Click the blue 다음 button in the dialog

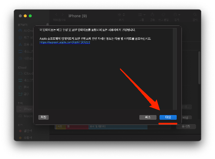168,117
